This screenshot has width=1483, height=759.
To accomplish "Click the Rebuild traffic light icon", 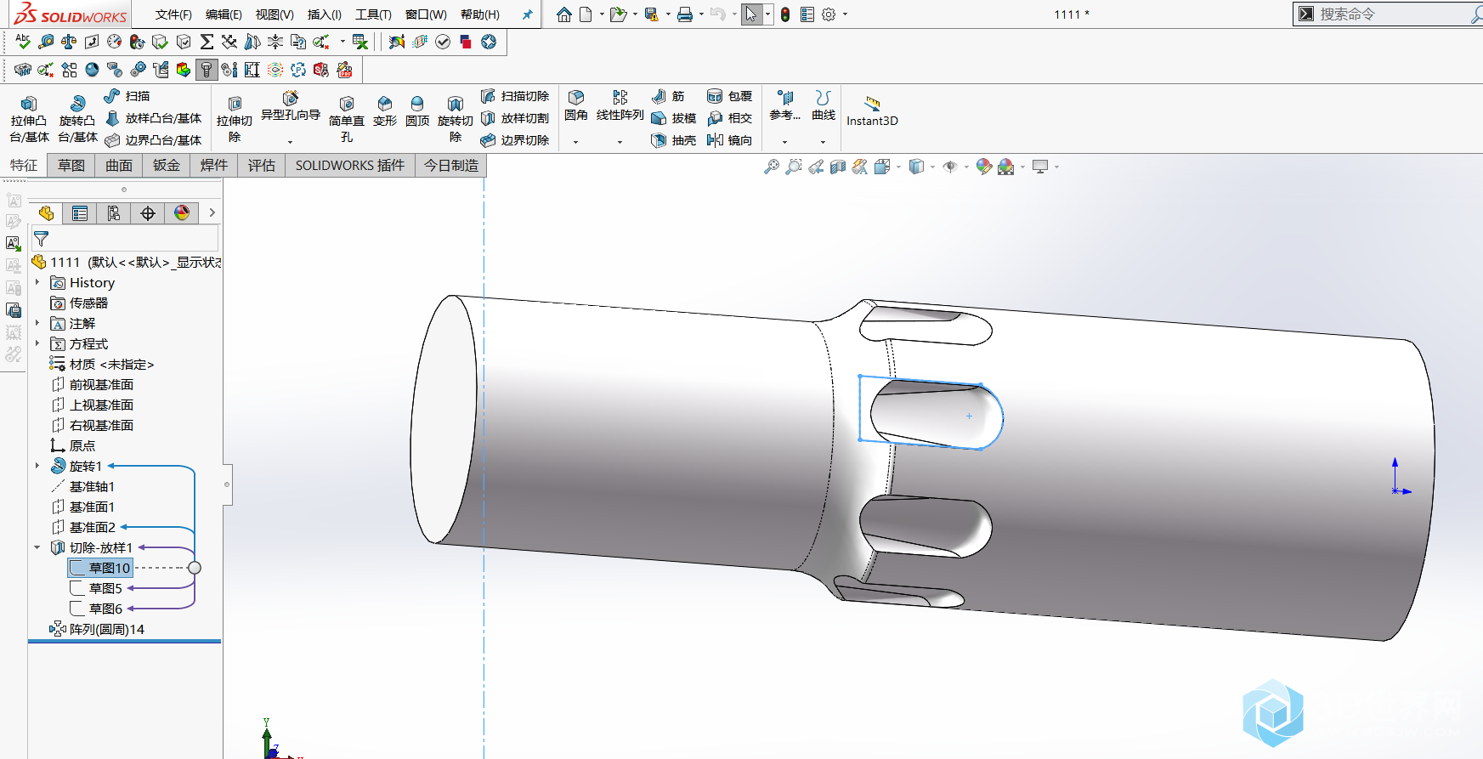I will pyautogui.click(x=785, y=14).
